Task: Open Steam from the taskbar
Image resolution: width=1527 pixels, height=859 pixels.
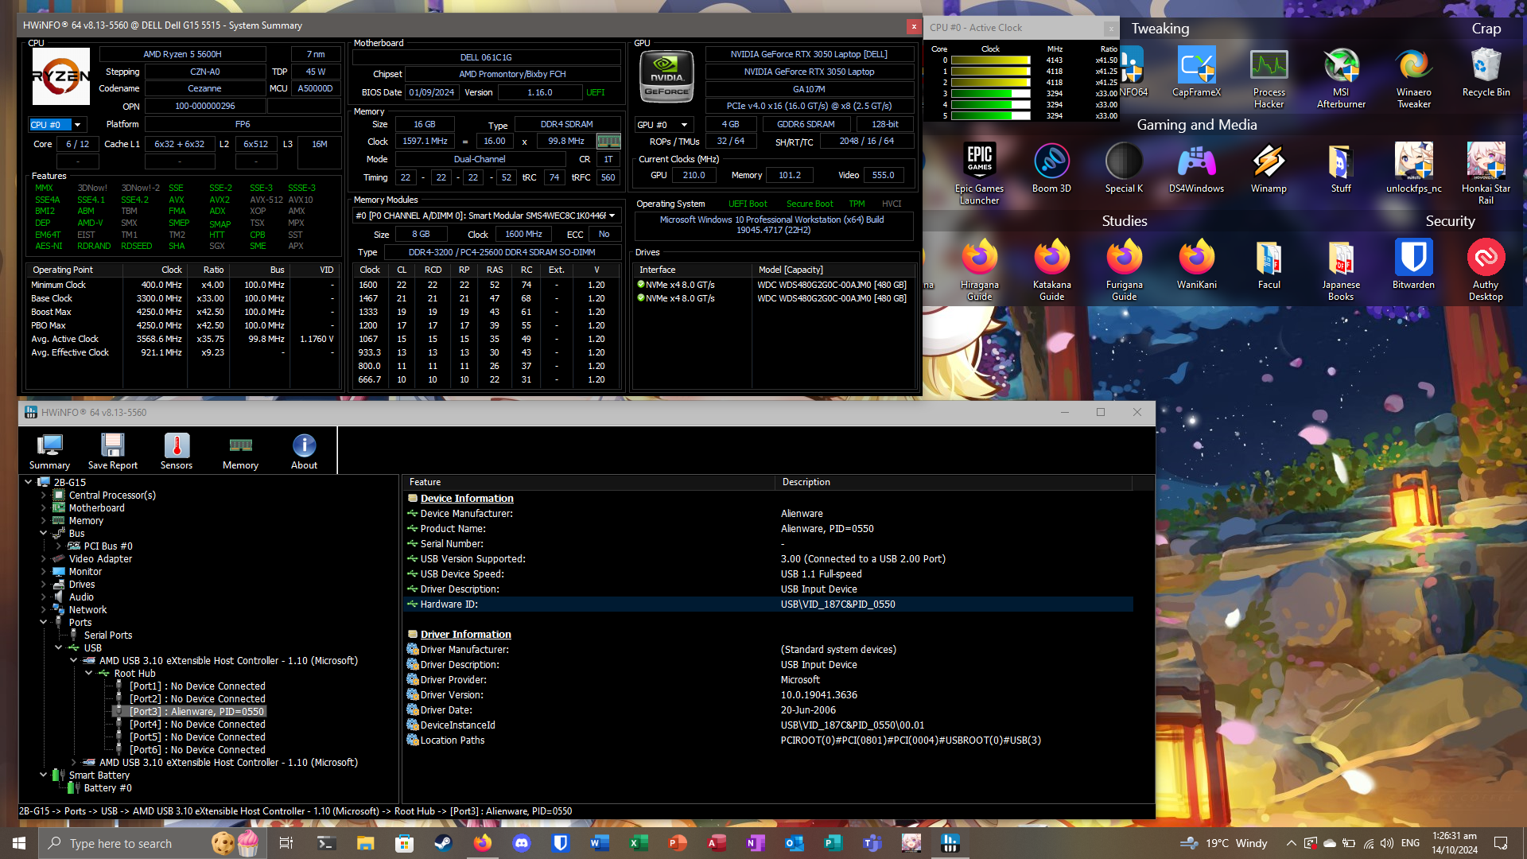Action: point(444,843)
